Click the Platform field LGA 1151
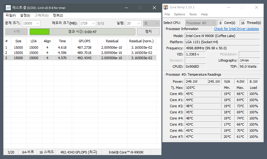Viewport: 267px width, 159px height. click(222, 42)
